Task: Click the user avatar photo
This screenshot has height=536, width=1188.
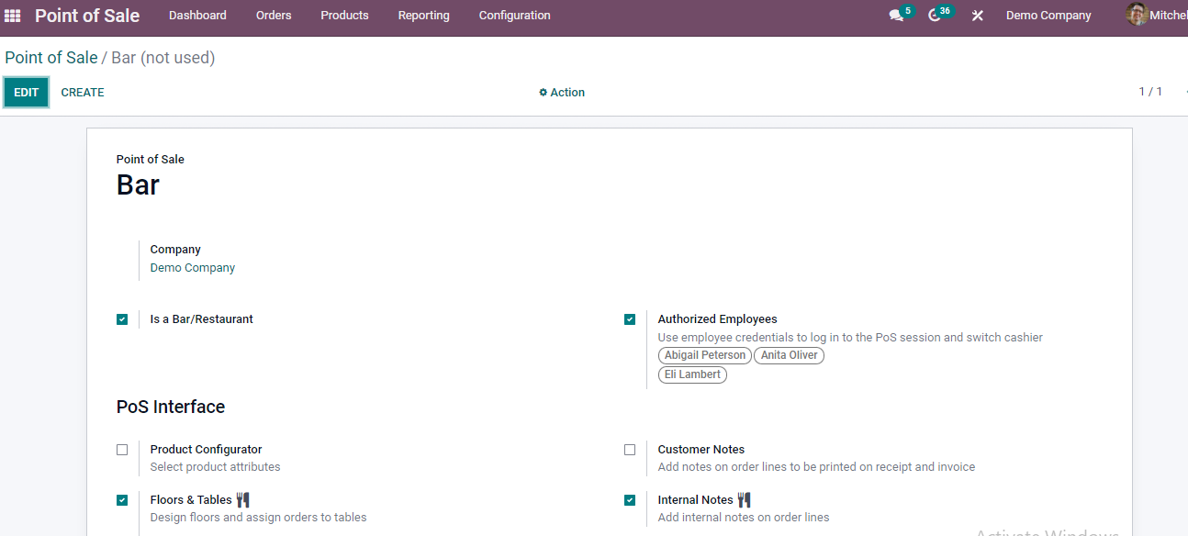Action: click(1138, 15)
